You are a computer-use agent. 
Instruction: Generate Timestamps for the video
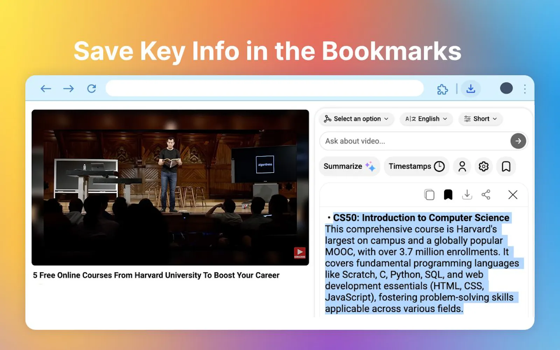click(x=416, y=166)
